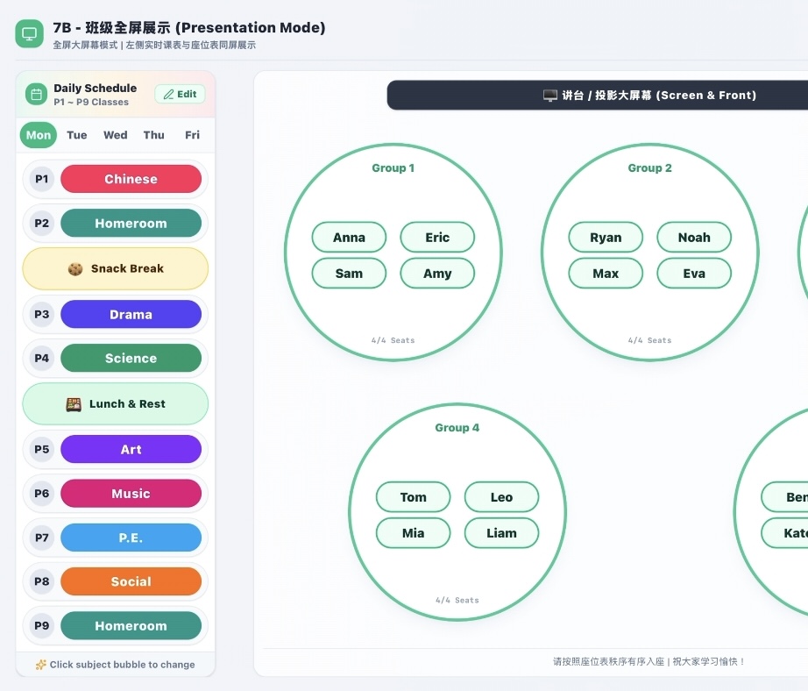The height and width of the screenshot is (691, 808).
Task: Click the 4/4 Seats label in Group 1
Action: tap(393, 340)
